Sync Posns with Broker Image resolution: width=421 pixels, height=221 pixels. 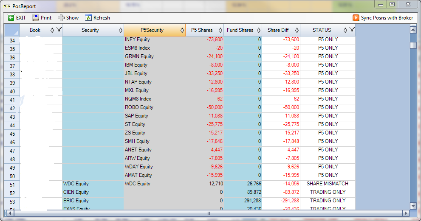383,18
